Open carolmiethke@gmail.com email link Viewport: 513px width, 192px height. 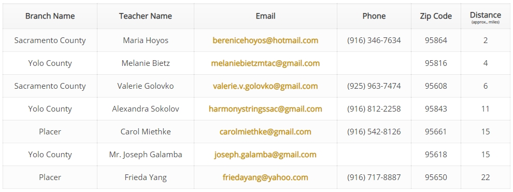265,132
